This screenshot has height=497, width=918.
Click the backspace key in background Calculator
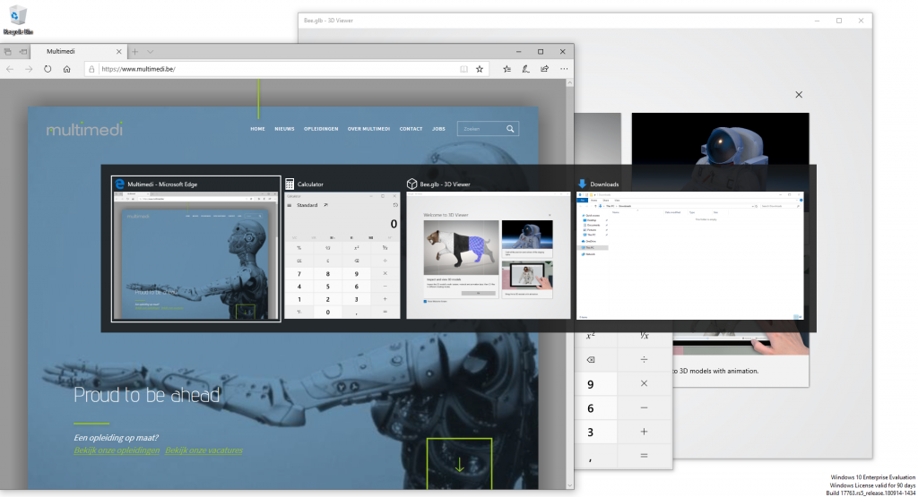tap(590, 360)
